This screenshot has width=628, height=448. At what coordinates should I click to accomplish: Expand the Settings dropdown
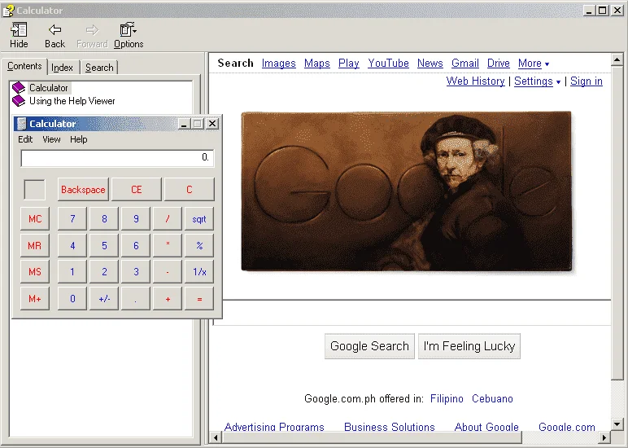coord(537,81)
